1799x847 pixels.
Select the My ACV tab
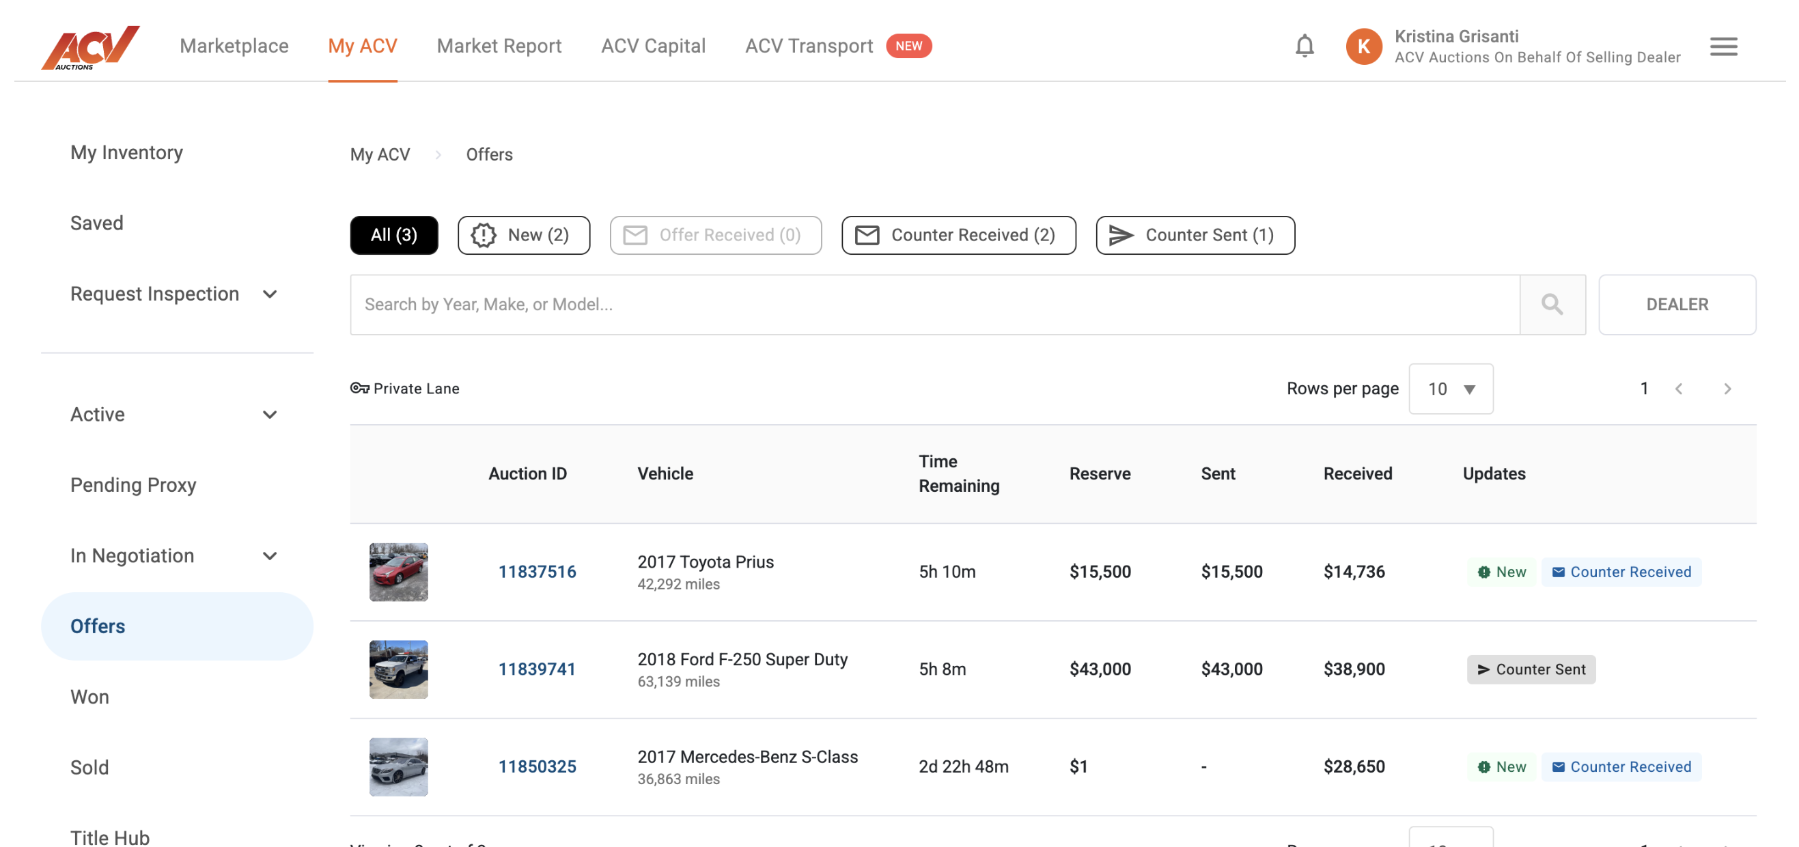[363, 45]
